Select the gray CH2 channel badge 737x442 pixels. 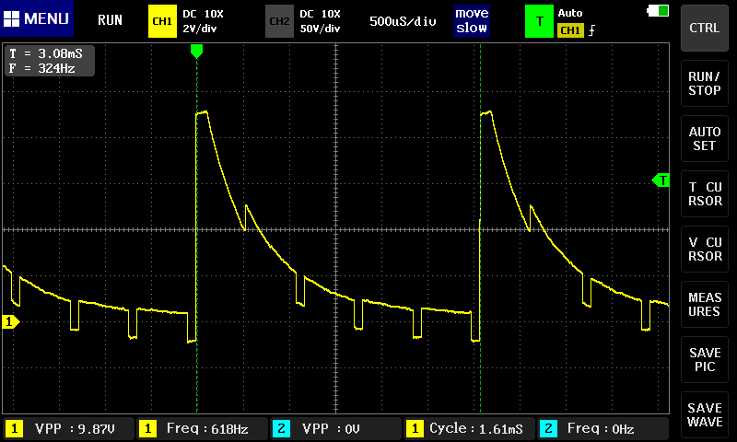279,21
